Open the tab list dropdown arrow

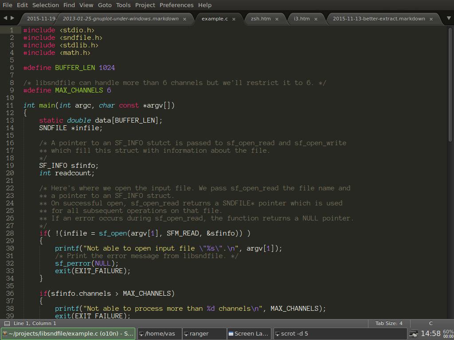448,19
